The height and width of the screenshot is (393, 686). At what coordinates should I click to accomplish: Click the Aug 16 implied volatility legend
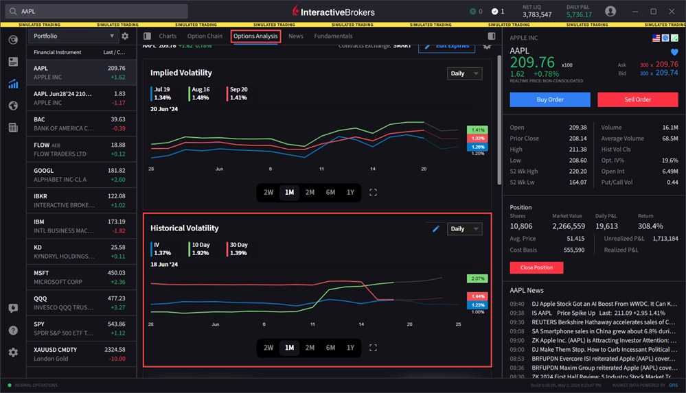pyautogui.click(x=200, y=93)
